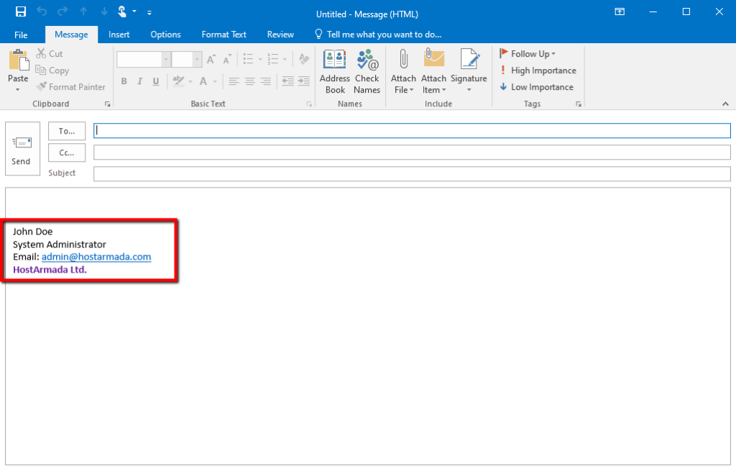Expand the font size dropdown
Viewport: 736px width, 471px height.
195,58
